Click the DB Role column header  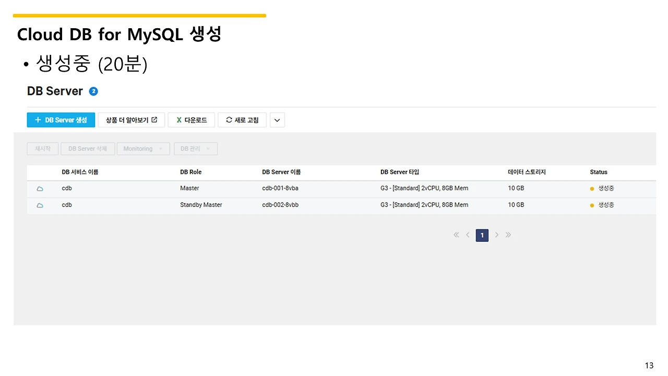point(190,172)
